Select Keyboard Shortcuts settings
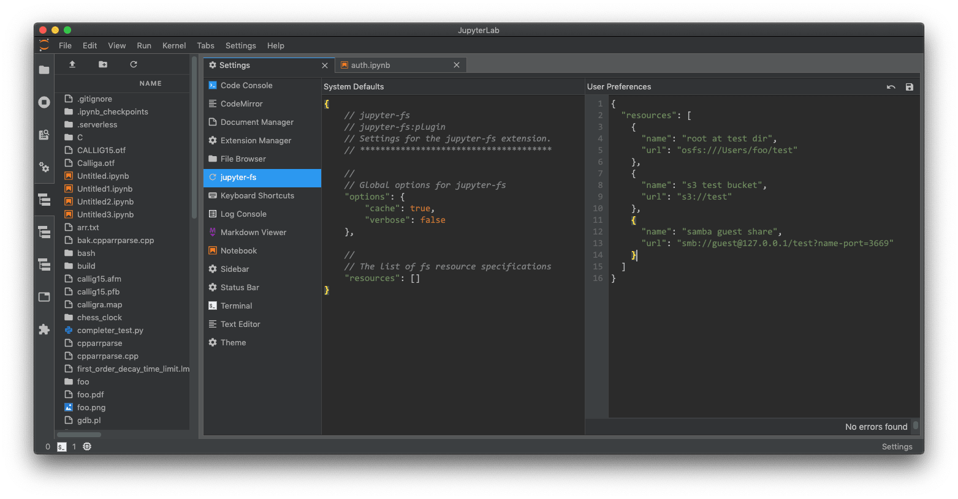This screenshot has height=499, width=958. pyautogui.click(x=262, y=196)
